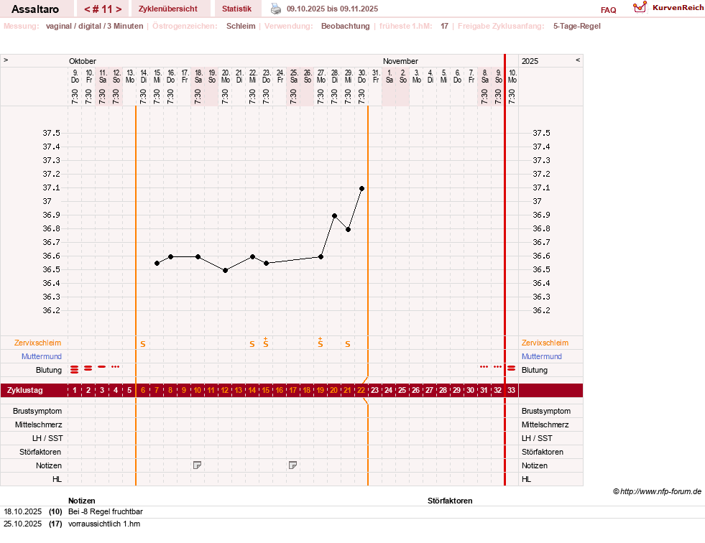
Task: Open the KurvenReich logo link
Action: coord(668,8)
